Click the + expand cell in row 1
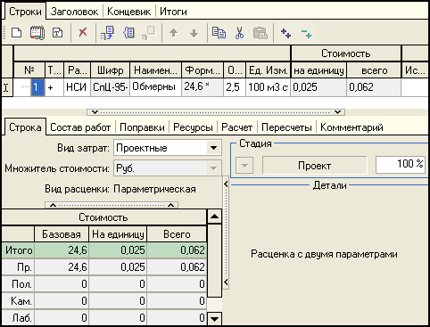 coord(54,87)
